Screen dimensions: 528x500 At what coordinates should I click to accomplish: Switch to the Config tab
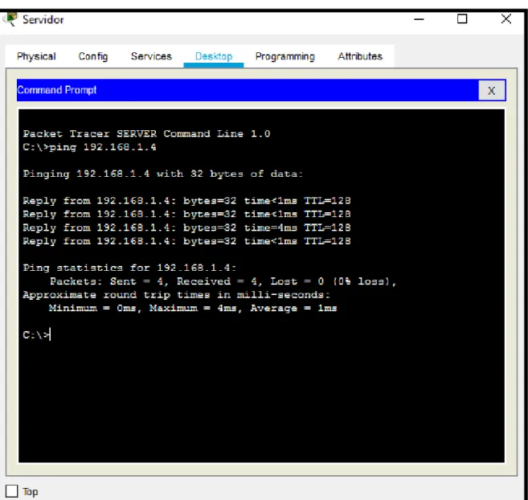coord(93,56)
